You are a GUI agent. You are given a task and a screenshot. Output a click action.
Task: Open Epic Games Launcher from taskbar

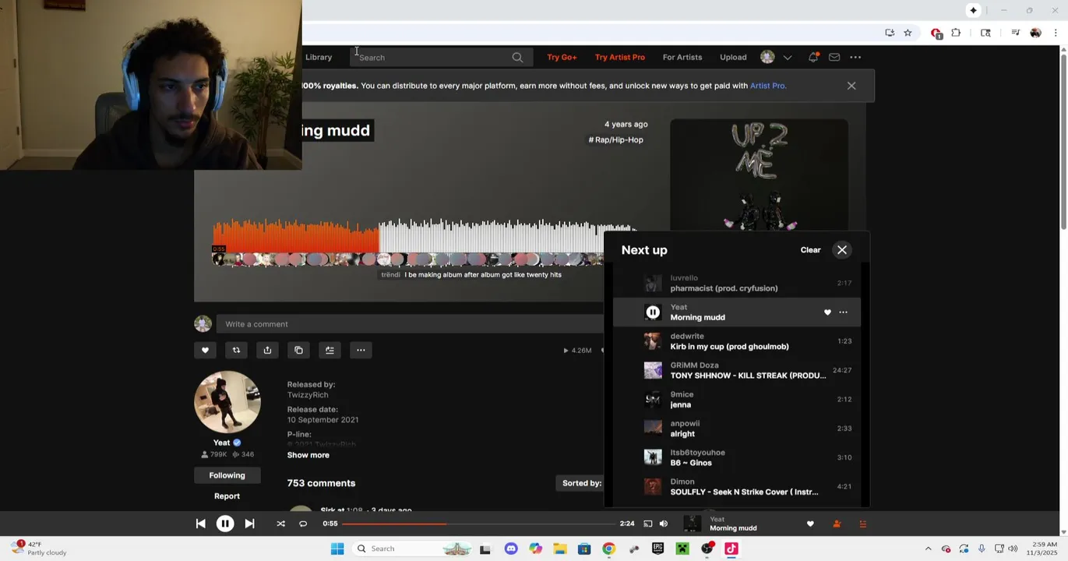click(657, 549)
